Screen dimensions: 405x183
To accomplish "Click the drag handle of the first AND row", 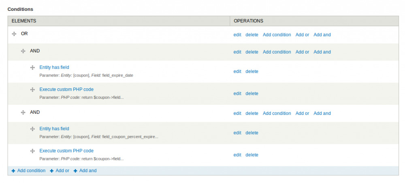I will pos(23,52).
